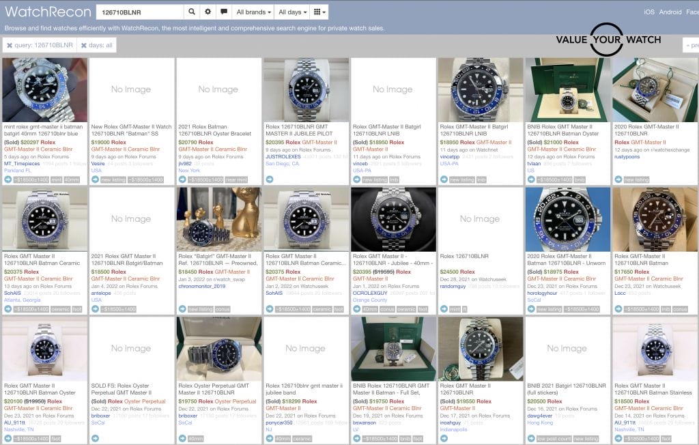Click the speech bubble comment icon
The image size is (699, 445).
click(224, 12)
